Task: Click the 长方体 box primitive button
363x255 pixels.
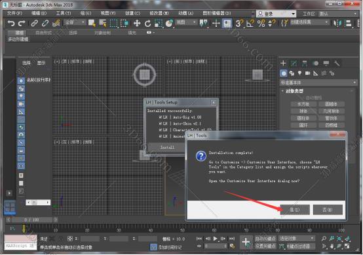Action: pyautogui.click(x=303, y=104)
